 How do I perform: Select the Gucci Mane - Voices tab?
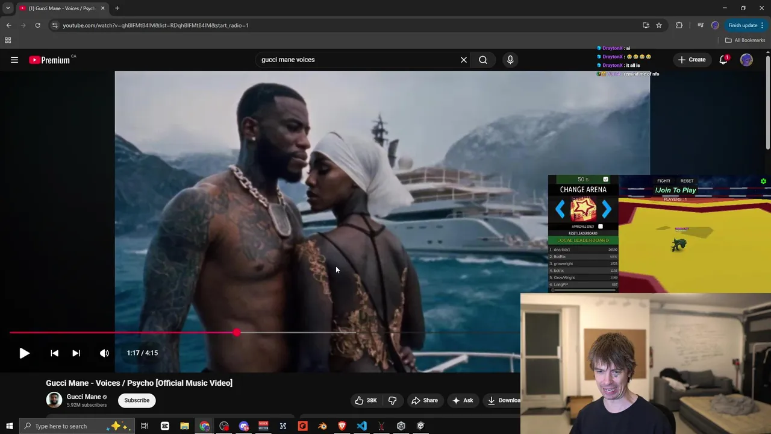(x=62, y=8)
